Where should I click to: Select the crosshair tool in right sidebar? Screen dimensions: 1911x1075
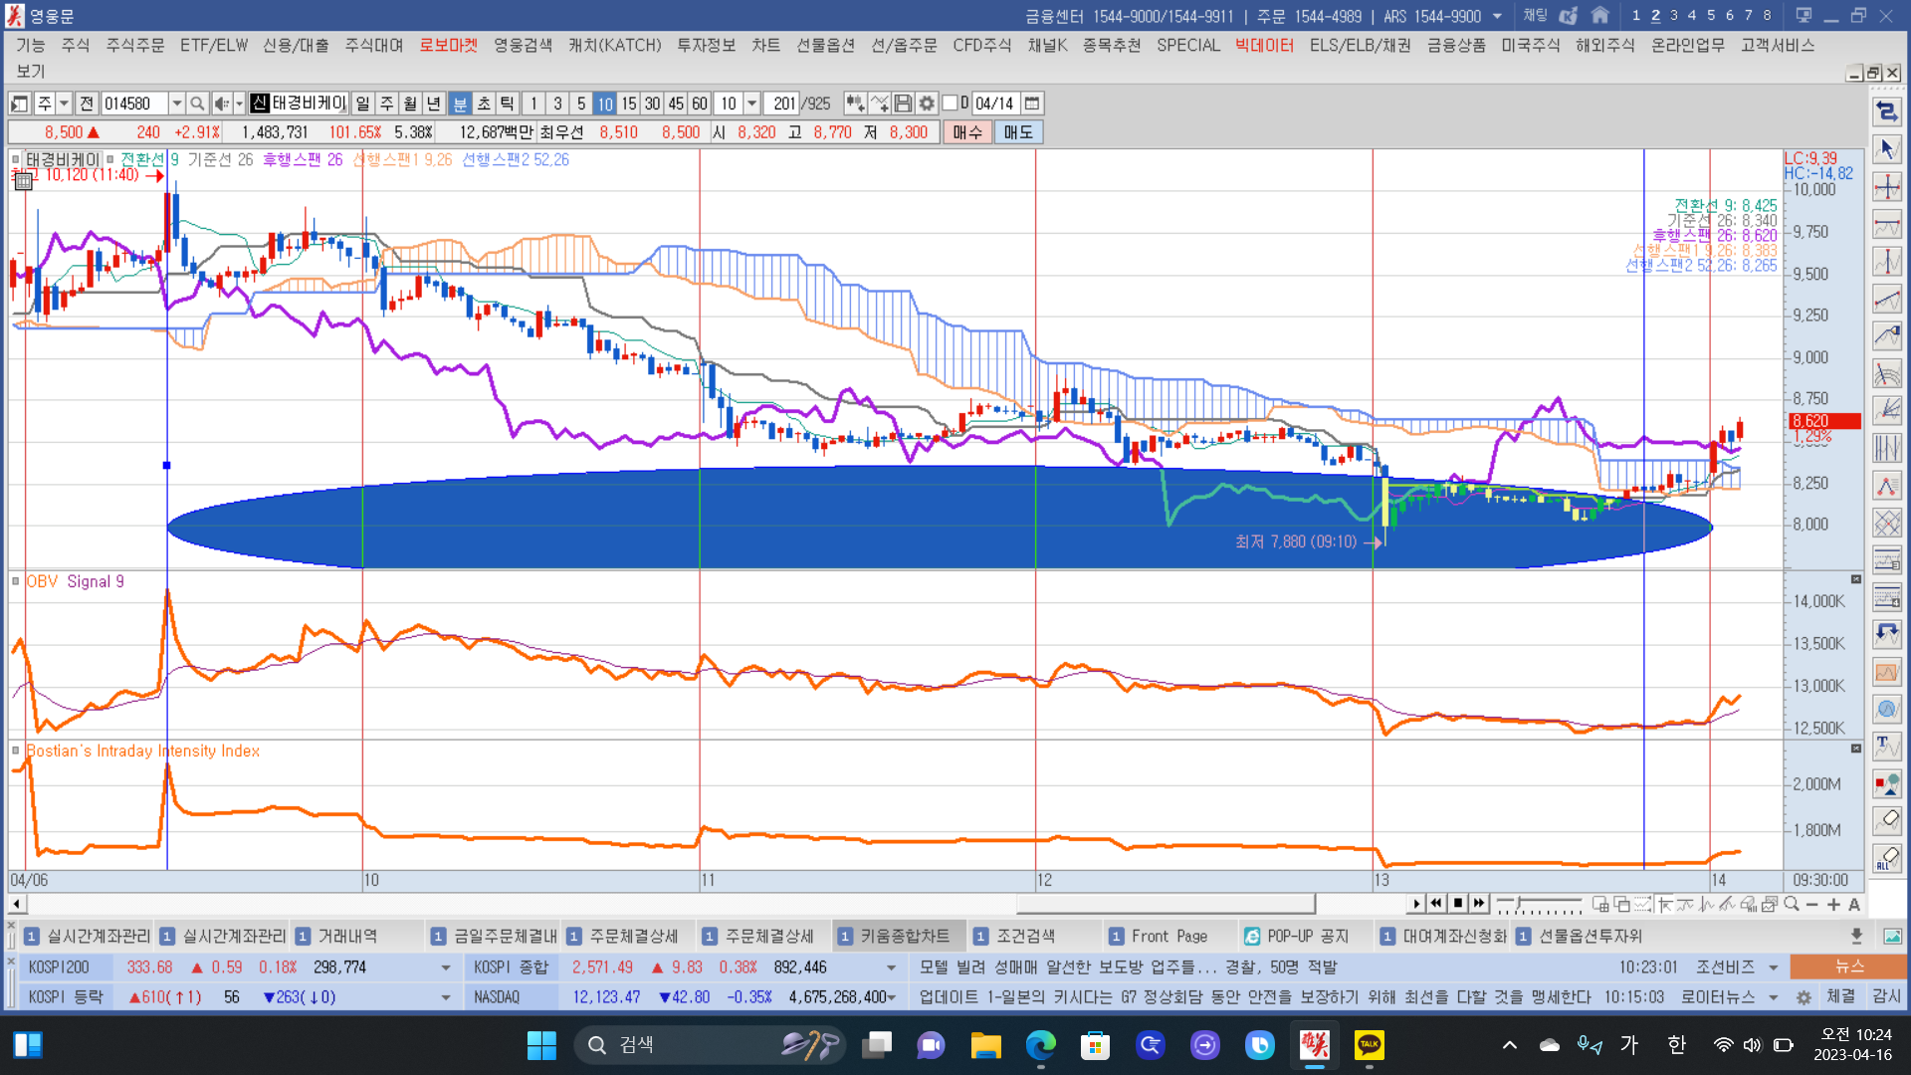tap(1887, 186)
